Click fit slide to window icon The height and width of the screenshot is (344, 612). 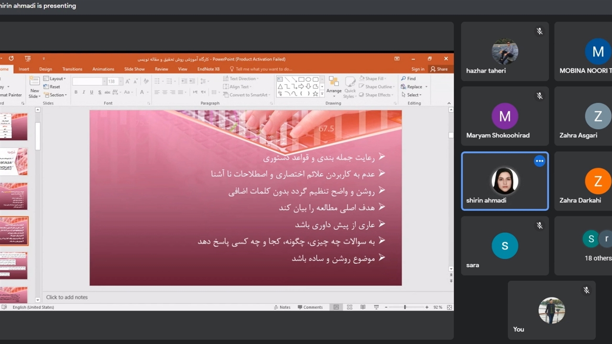click(x=449, y=307)
